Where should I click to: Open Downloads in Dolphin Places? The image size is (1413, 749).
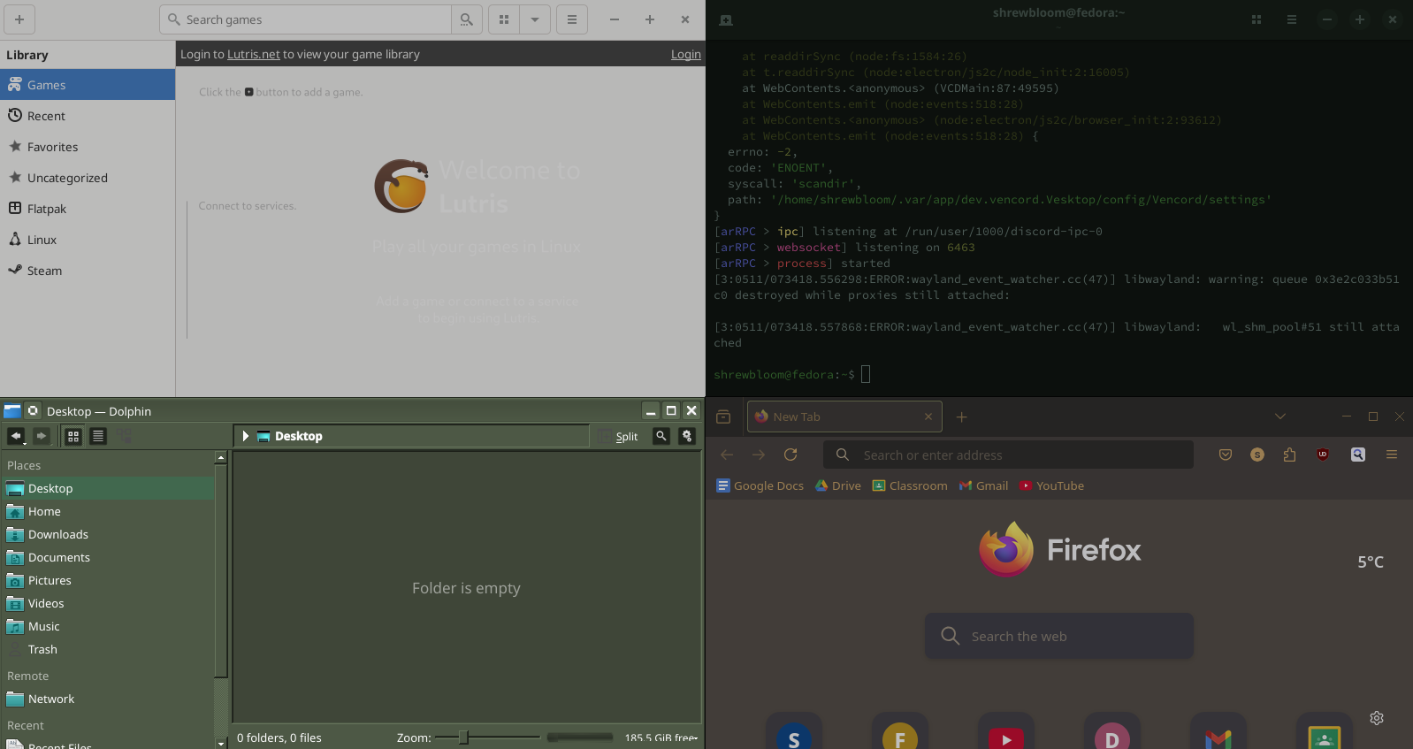point(108,534)
